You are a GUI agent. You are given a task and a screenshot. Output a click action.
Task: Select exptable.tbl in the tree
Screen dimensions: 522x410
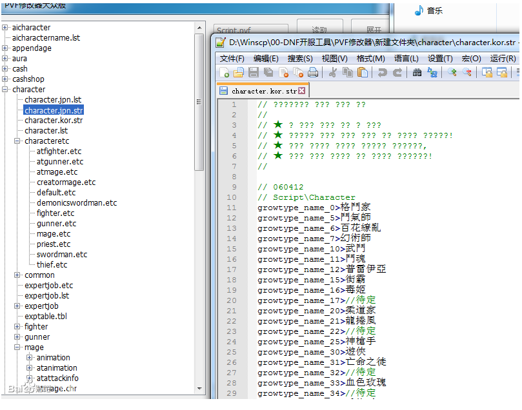[x=46, y=316]
